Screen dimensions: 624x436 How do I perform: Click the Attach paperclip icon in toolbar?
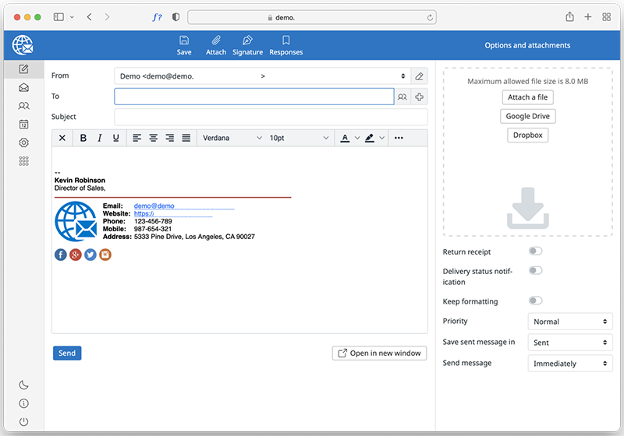216,40
